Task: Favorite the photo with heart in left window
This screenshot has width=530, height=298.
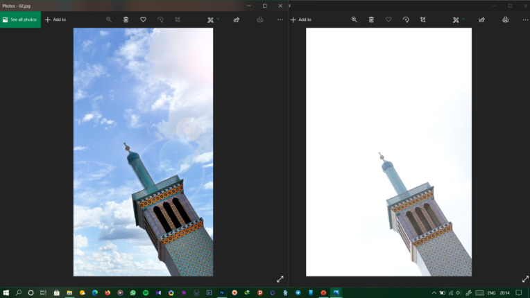Action: (144, 19)
